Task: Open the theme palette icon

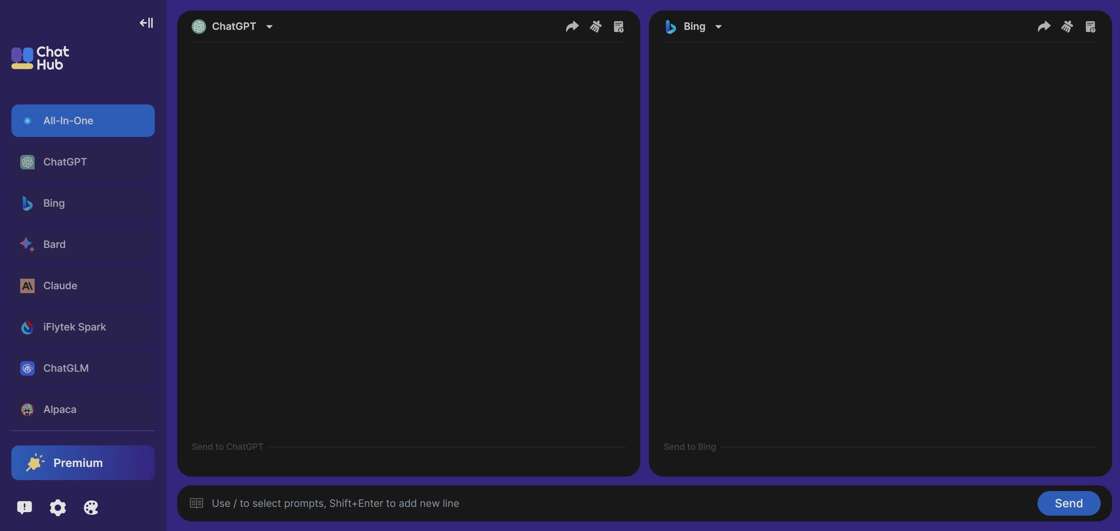Action: pos(91,508)
